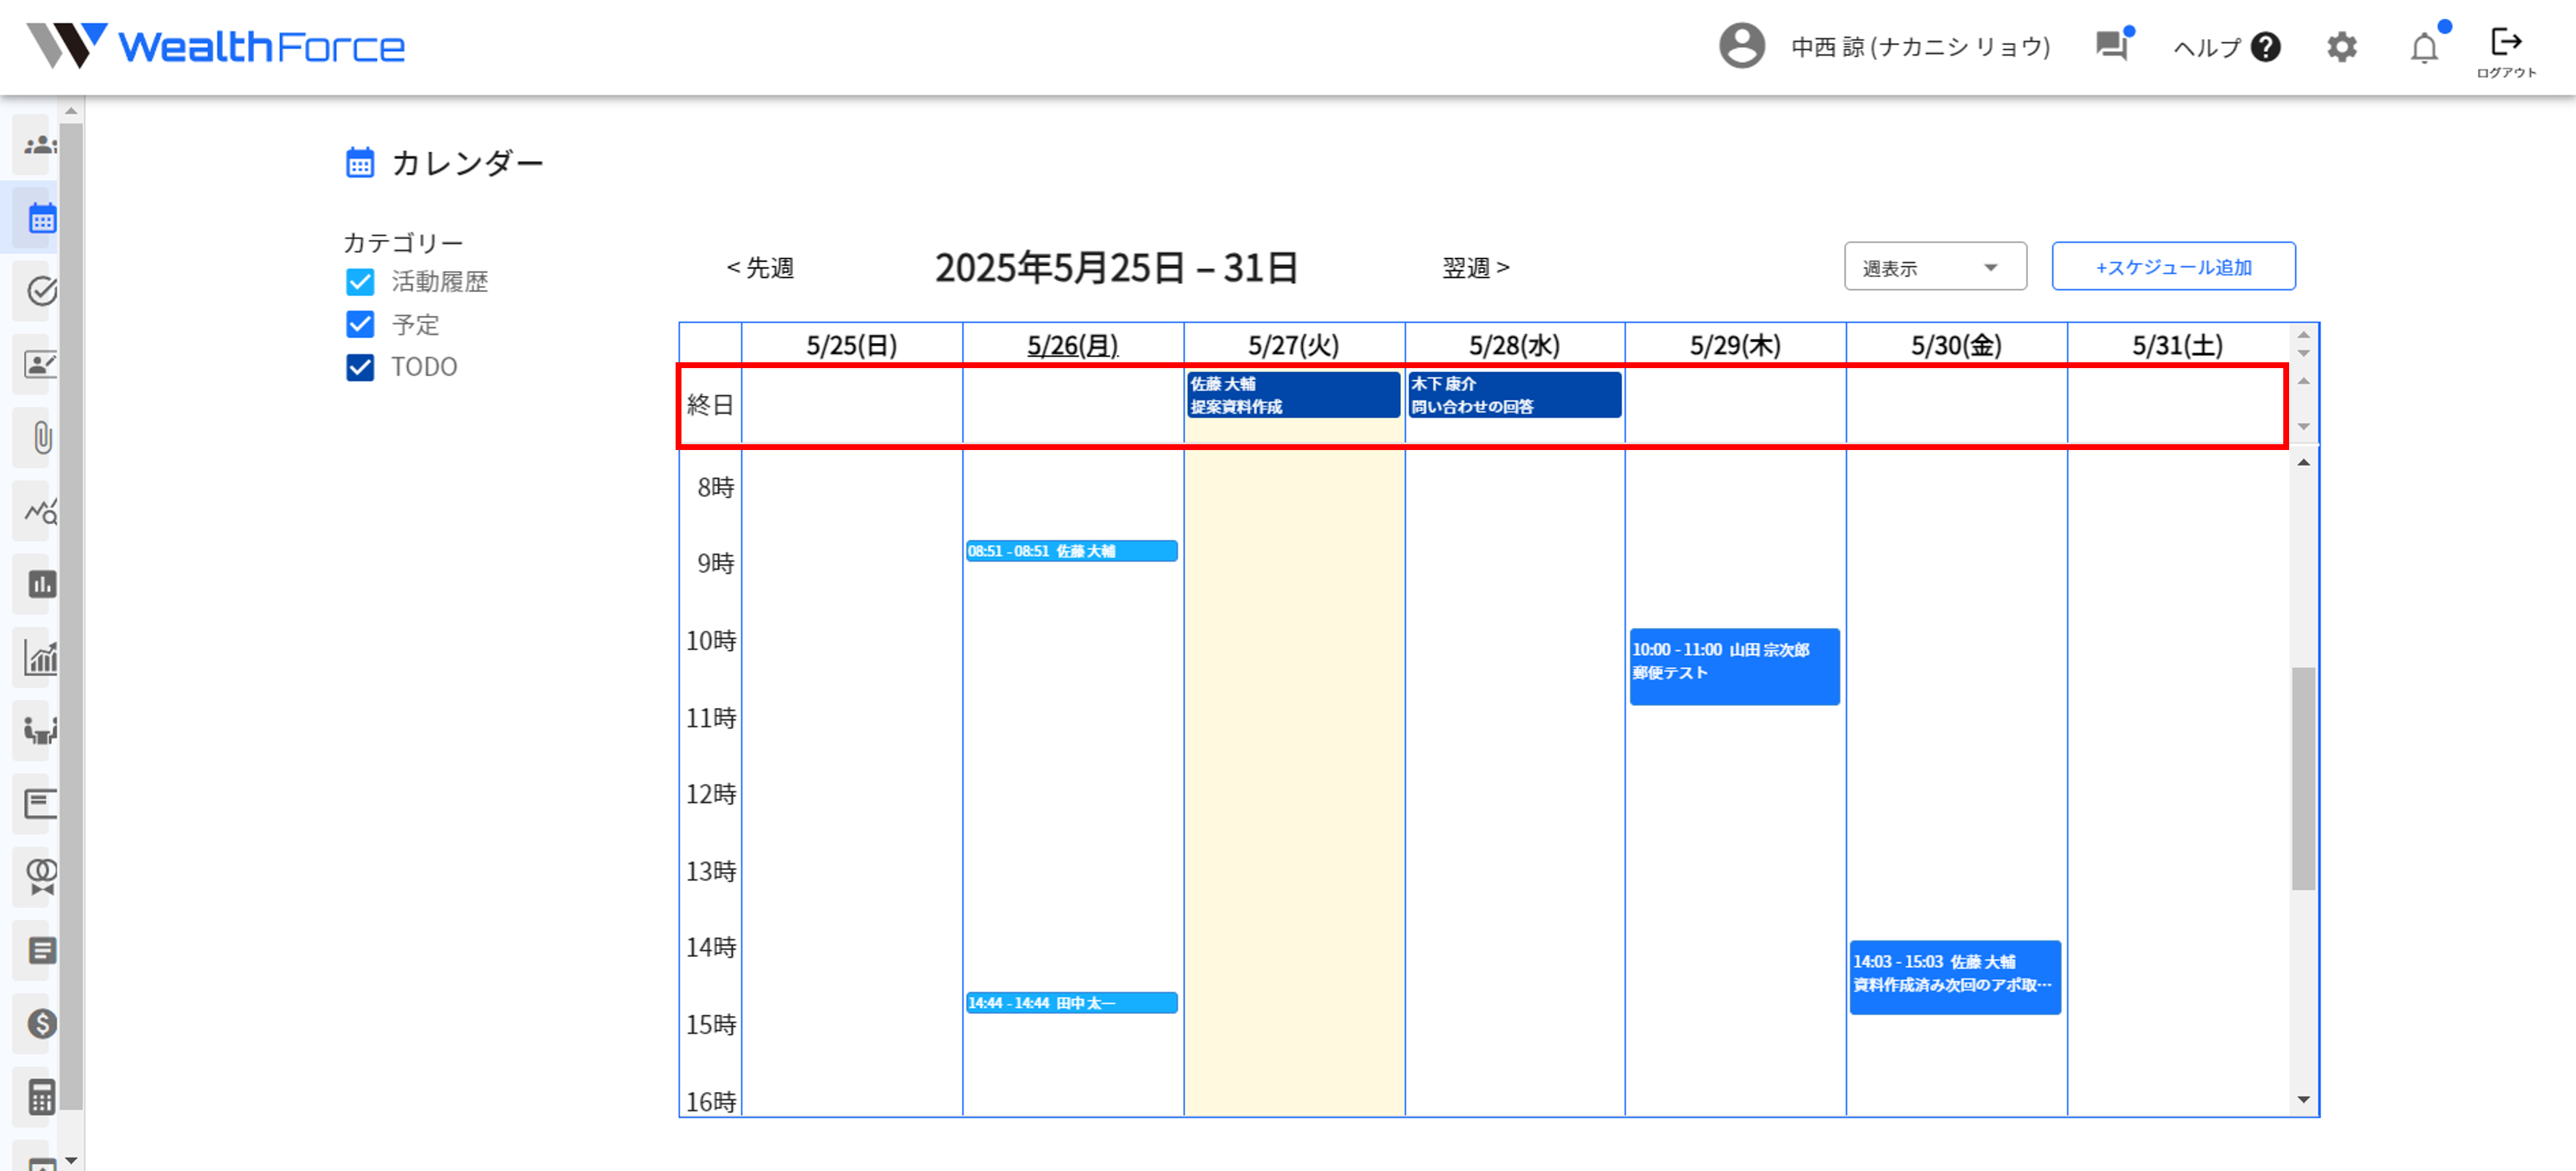The height and width of the screenshot is (1171, 2576).
Task: Uncheck the 活動履歴 category checkbox
Action: point(360,282)
